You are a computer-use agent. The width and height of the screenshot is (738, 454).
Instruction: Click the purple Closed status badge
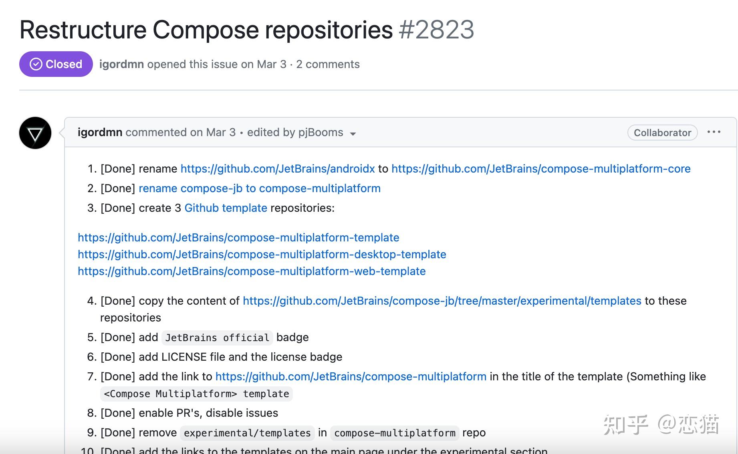coord(56,64)
